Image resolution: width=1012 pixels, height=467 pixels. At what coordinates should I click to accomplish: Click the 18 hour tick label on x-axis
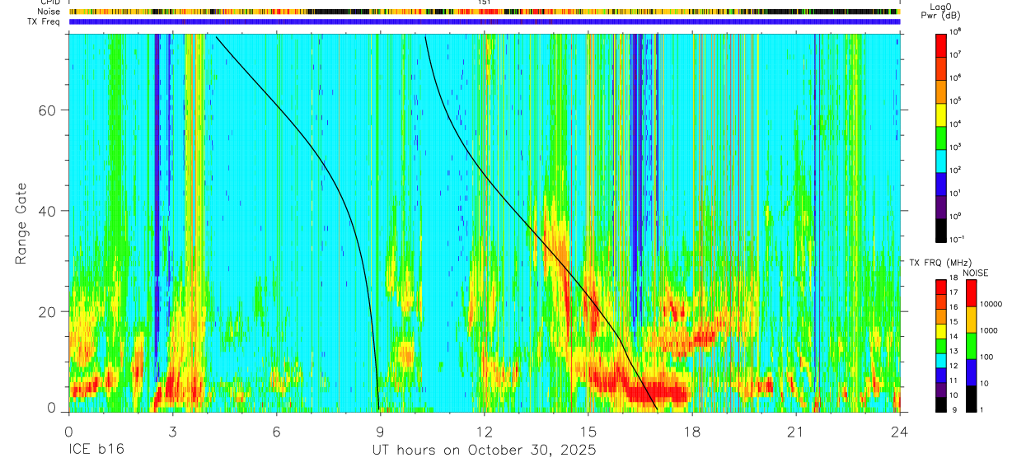[x=692, y=432]
